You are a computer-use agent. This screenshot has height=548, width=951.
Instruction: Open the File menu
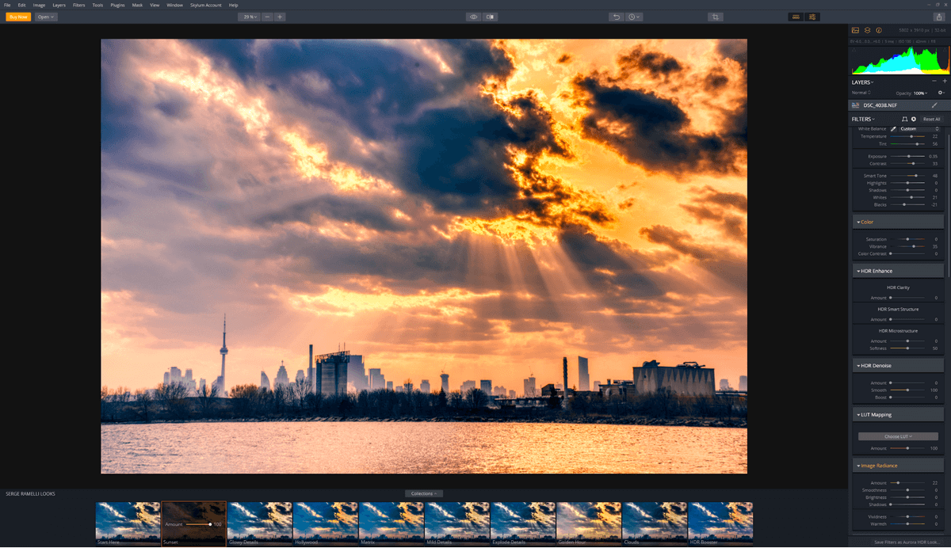[7, 5]
